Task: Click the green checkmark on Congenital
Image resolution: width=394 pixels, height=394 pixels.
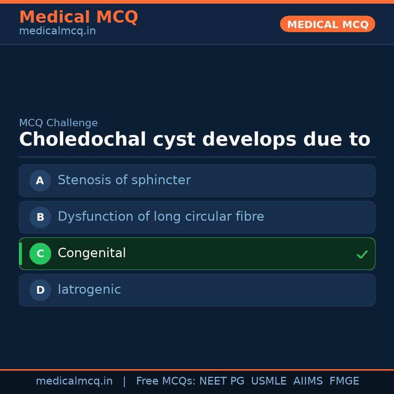Action: 362,254
